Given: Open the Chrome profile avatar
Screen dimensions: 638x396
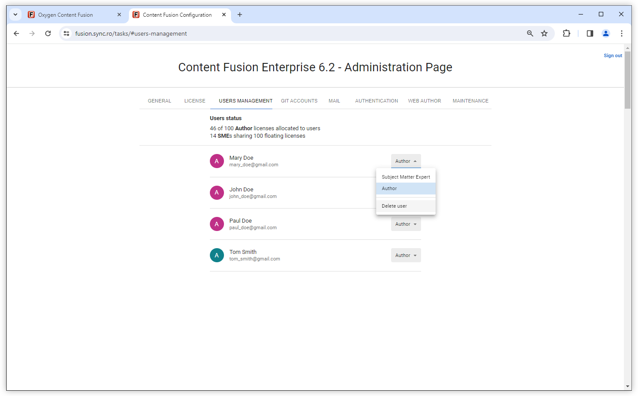Looking at the screenshot, I should tap(606, 33).
